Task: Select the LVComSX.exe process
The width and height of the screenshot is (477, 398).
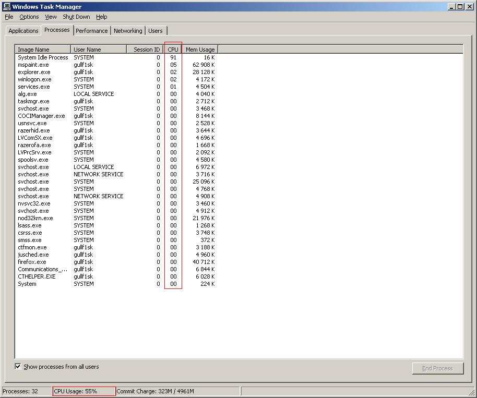Action: click(116, 138)
